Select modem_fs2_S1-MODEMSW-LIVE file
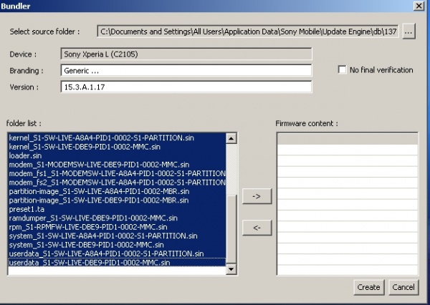The width and height of the screenshot is (430, 305). [117, 183]
